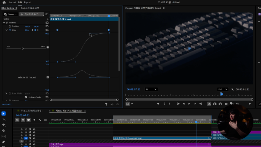This screenshot has width=261, height=147.
Task: Switch to the Project panel tab
Action: point(30,8)
